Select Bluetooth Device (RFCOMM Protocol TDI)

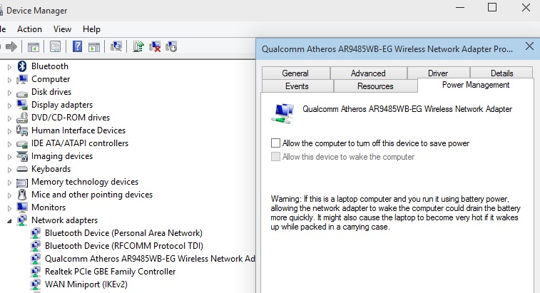tap(124, 246)
